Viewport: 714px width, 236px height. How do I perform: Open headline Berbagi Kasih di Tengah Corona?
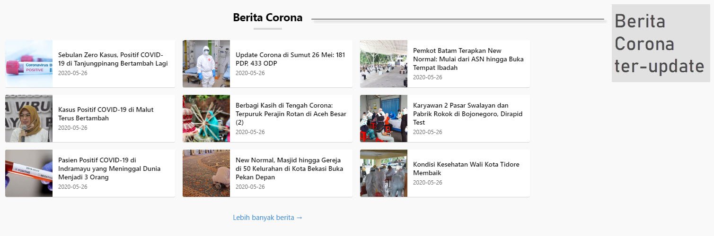click(291, 114)
